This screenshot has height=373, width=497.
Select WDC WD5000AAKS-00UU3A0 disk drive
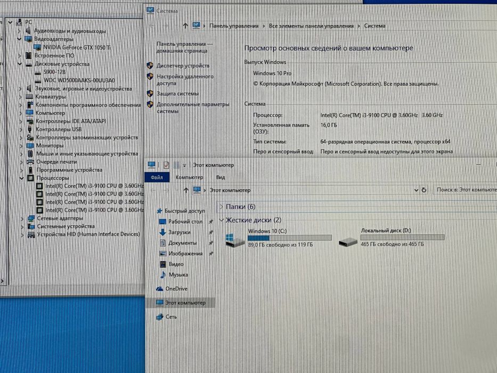tap(79, 80)
